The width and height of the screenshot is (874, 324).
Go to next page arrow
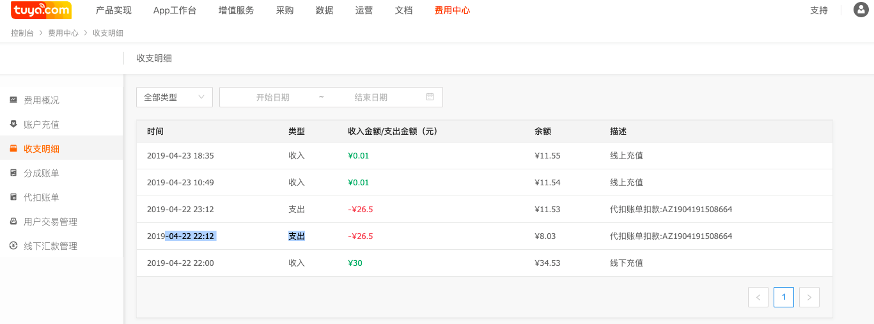click(809, 297)
